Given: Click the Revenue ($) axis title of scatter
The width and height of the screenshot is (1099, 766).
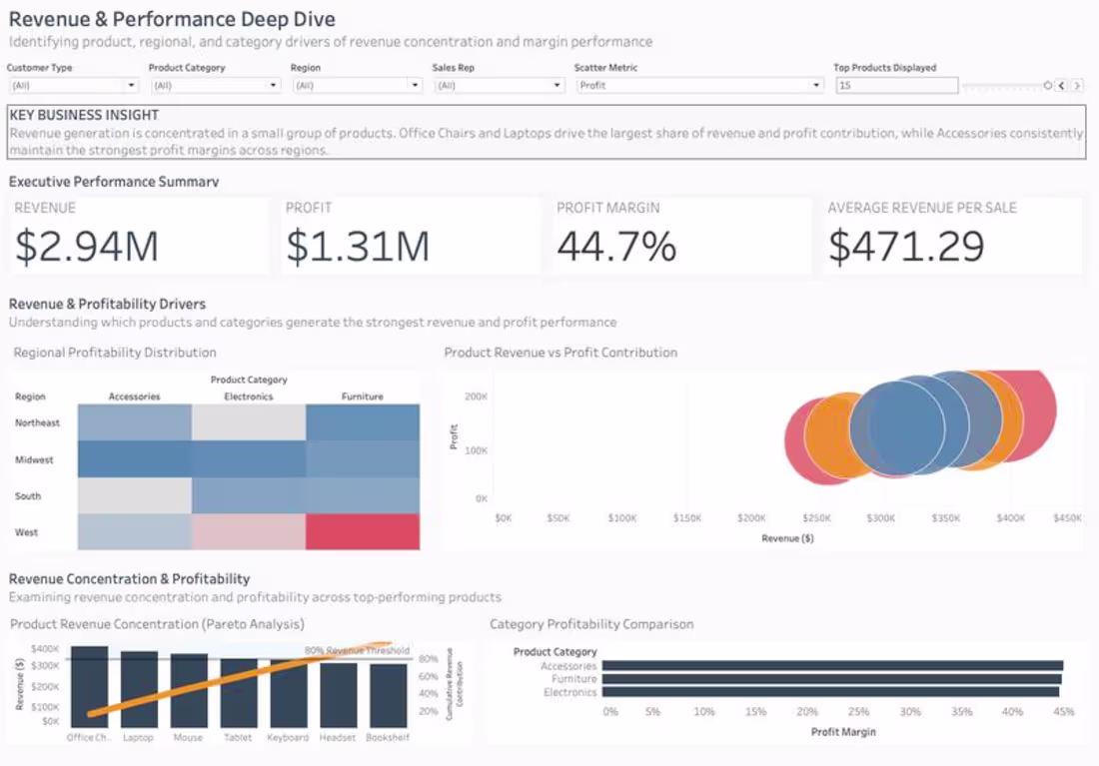Looking at the screenshot, I should pos(788,538).
